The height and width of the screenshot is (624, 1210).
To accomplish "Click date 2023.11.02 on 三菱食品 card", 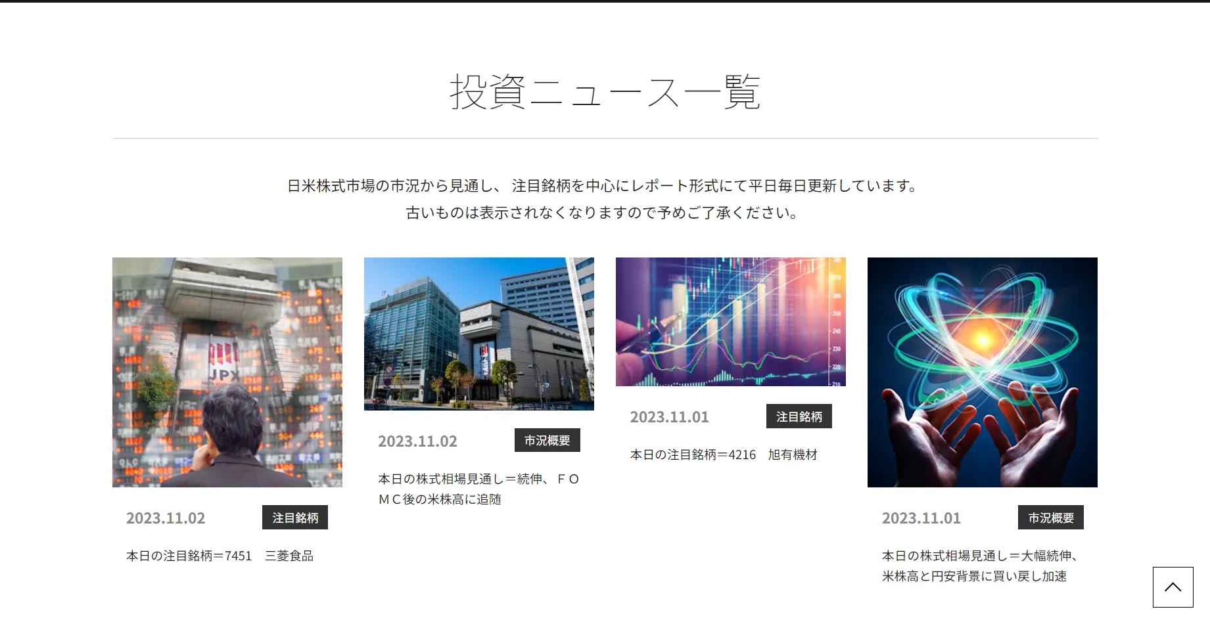I will coord(166,518).
